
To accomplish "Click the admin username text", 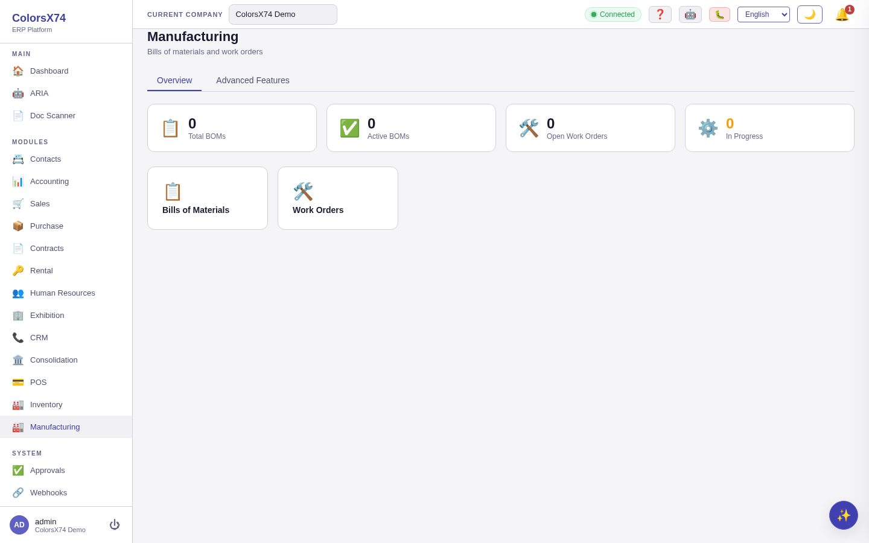I will click(46, 521).
